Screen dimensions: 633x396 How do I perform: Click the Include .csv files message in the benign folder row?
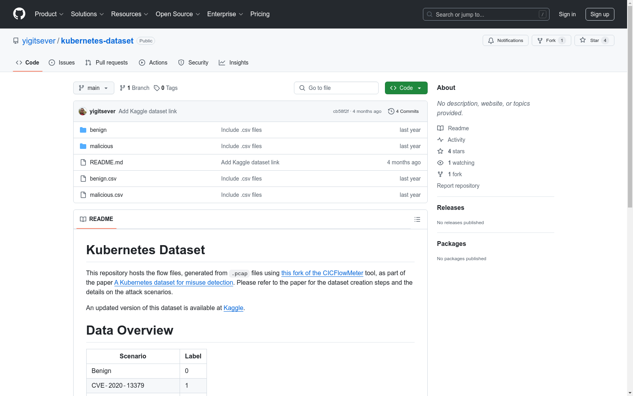[x=241, y=130]
